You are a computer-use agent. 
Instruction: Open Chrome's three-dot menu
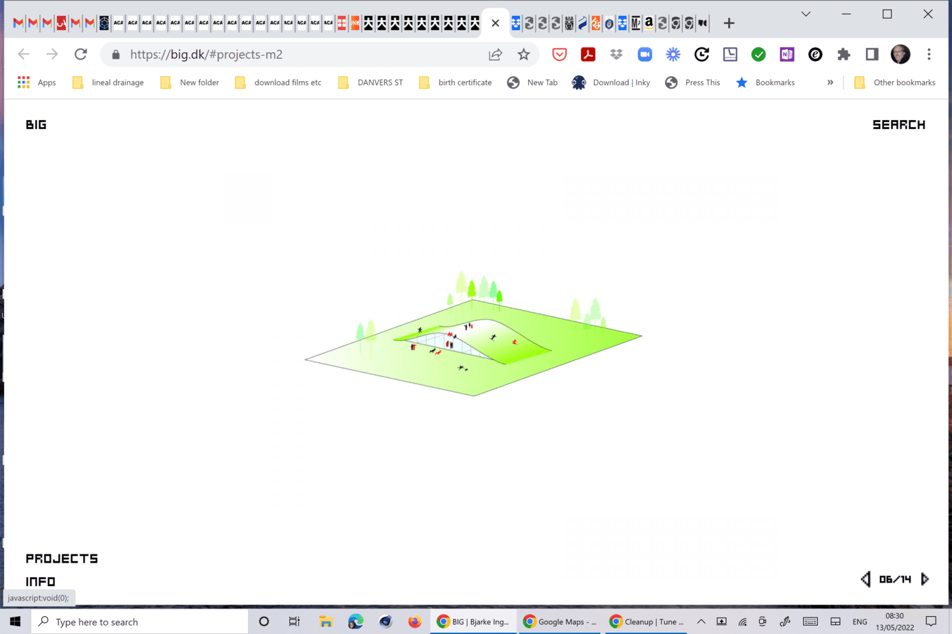929,55
